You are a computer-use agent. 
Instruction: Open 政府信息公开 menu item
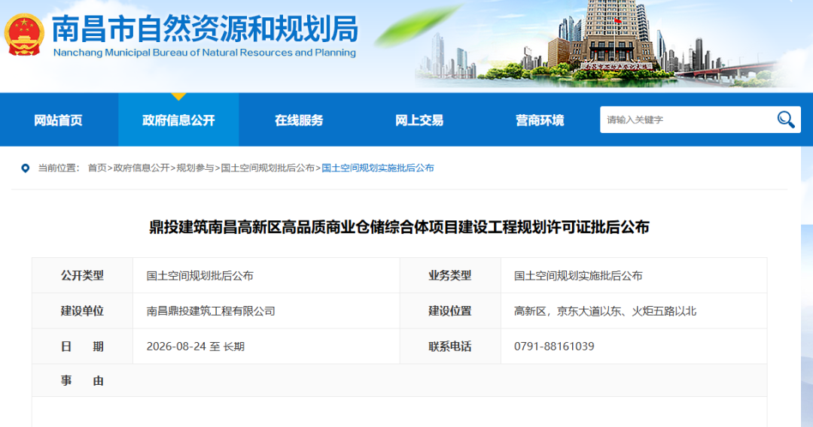[x=178, y=120]
